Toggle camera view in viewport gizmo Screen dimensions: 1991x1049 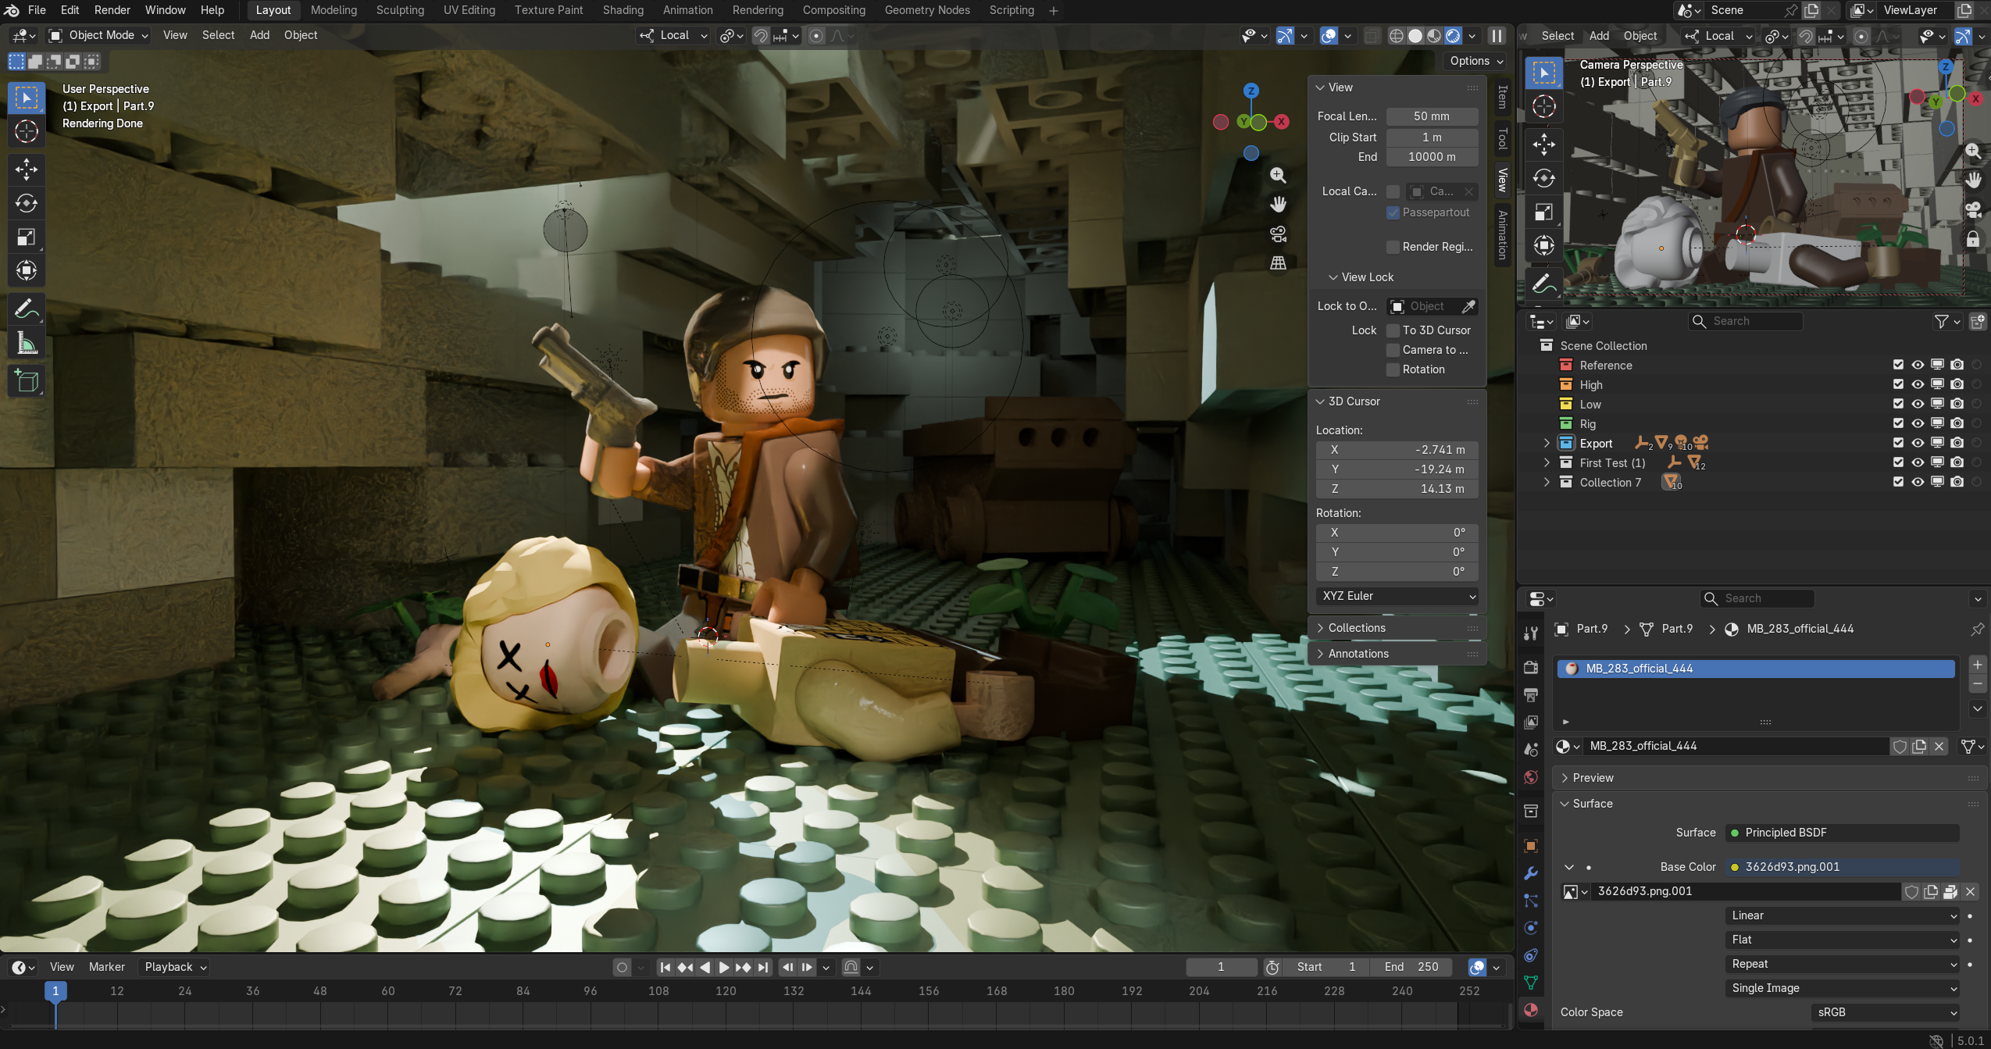click(1278, 234)
